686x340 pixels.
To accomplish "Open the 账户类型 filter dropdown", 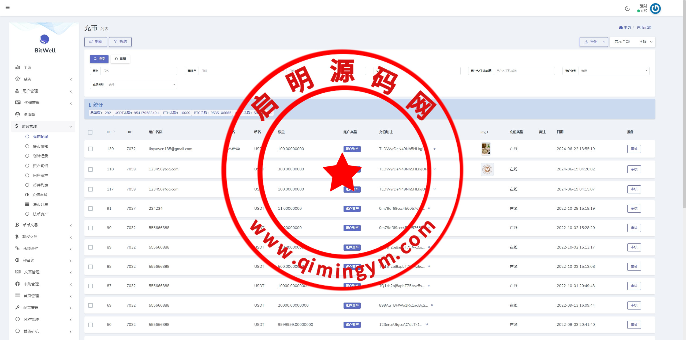I will [x=614, y=71].
